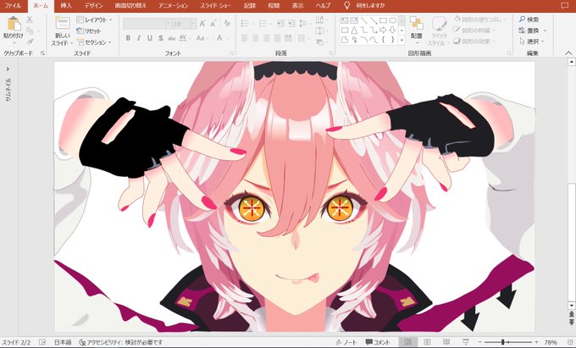Open the コメント comments status button
Viewport: 576px width, 348px height.
click(x=378, y=342)
